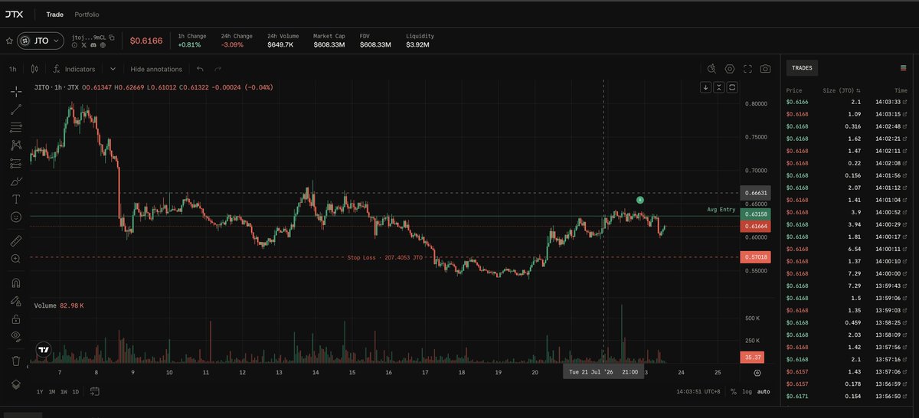Open the Fibonacci retracement tool
Viewport: 919px width, 418px height.
click(x=16, y=127)
